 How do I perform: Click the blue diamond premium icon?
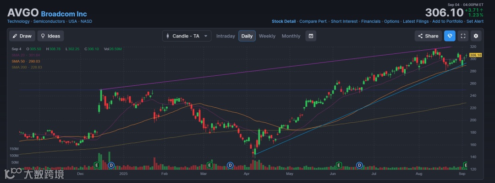pos(450,36)
